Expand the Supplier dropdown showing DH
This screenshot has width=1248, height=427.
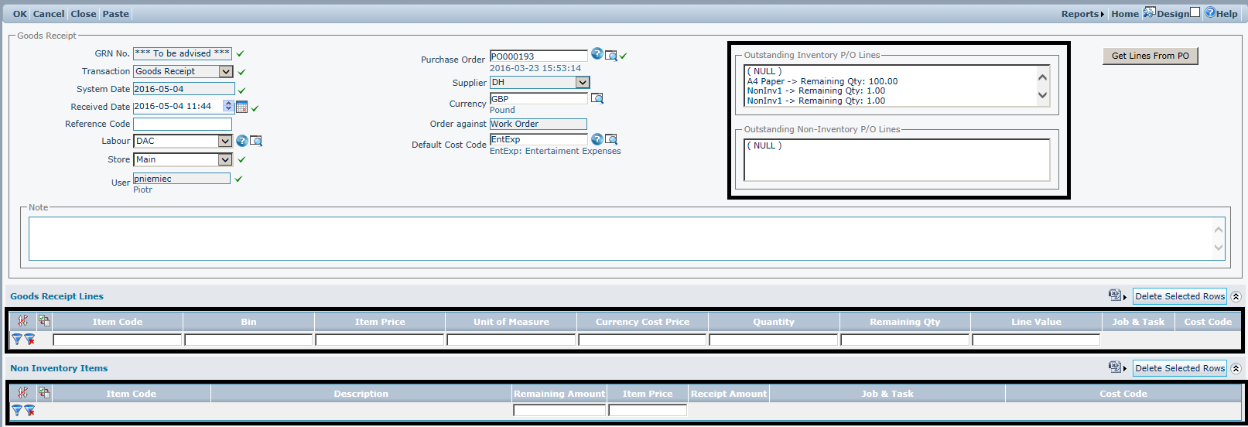[x=583, y=82]
